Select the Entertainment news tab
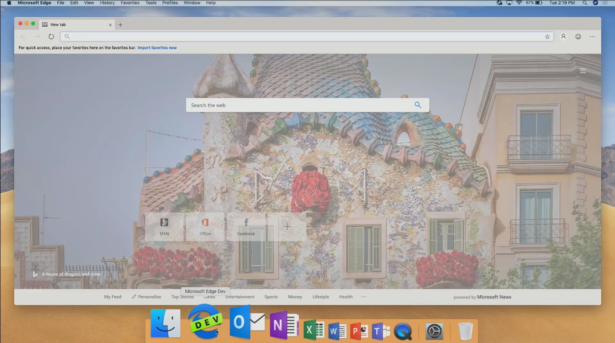The width and height of the screenshot is (615, 343). click(240, 297)
